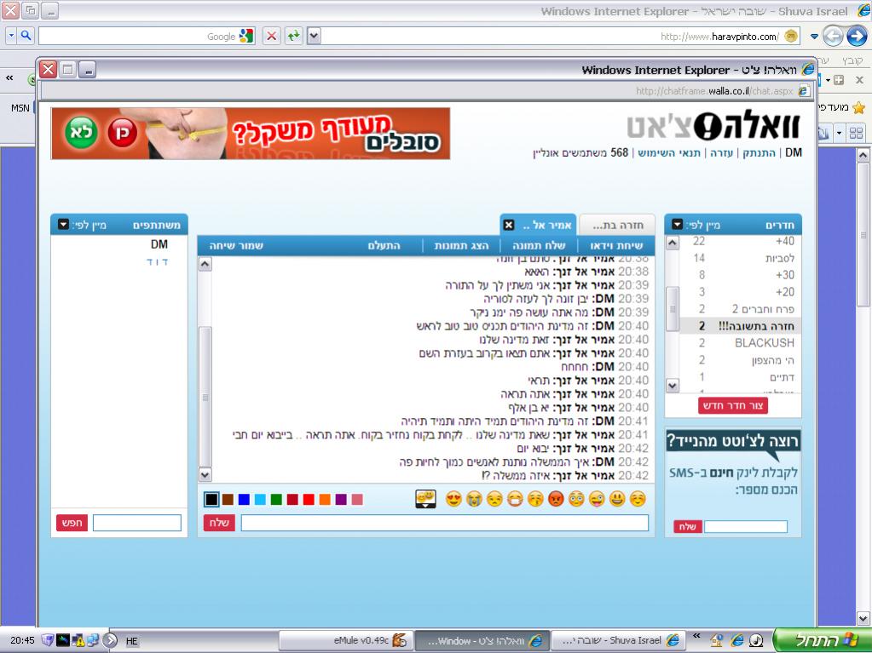This screenshot has height=653, width=872.
Task: Switch to the חזרה בת... room tab
Action: coord(617,225)
